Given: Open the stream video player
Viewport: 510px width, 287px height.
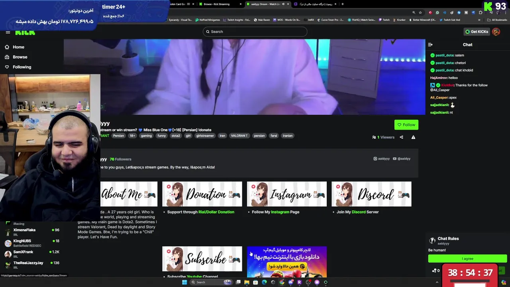Looking at the screenshot, I should tap(244, 77).
